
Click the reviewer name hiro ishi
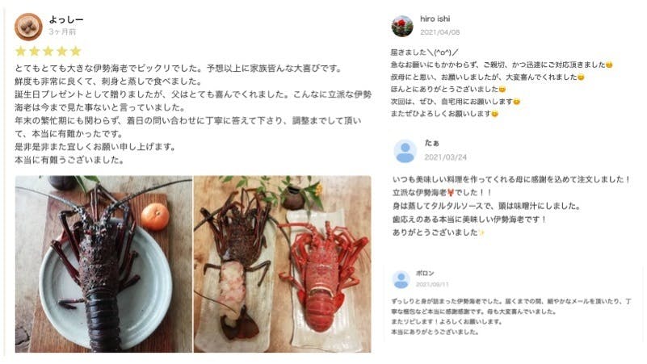(435, 19)
